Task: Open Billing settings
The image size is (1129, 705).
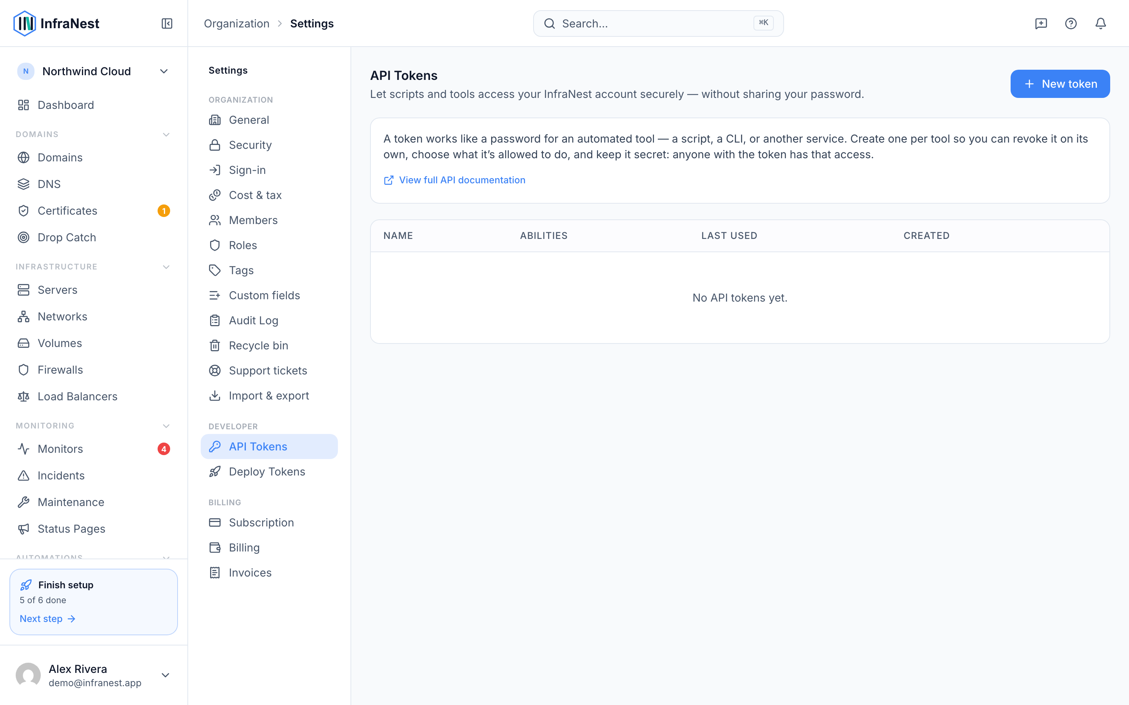Action: pyautogui.click(x=269, y=548)
